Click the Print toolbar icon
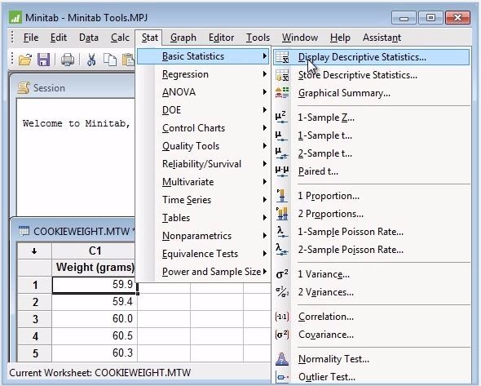Viewport: 481px width, 386px height. pyautogui.click(x=68, y=60)
